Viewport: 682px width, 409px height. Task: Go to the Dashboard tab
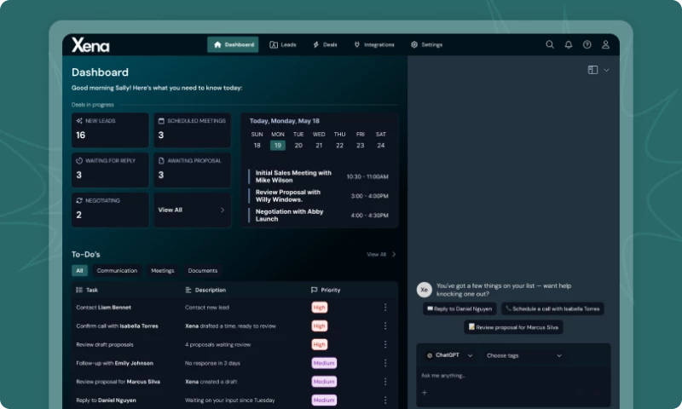pyautogui.click(x=233, y=44)
